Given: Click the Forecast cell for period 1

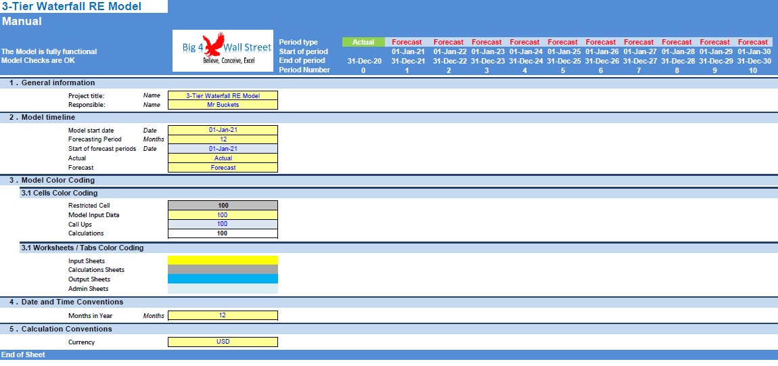Looking at the screenshot, I should click(407, 42).
